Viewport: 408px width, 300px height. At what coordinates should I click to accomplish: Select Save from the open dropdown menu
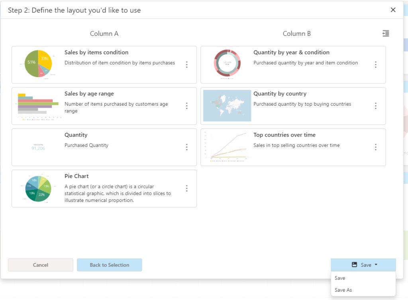340,278
